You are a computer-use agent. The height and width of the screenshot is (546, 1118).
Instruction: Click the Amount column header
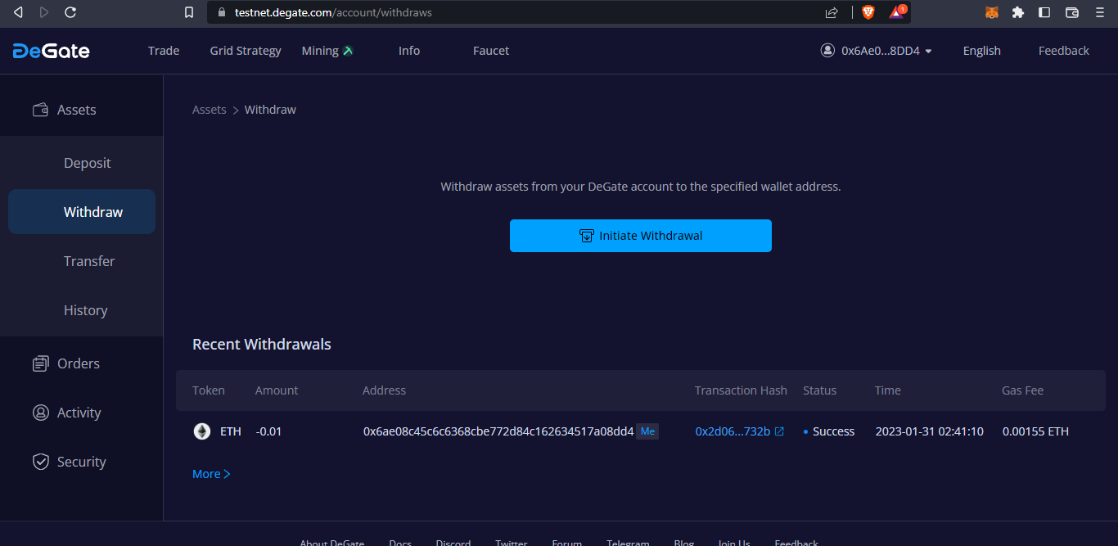tap(277, 390)
